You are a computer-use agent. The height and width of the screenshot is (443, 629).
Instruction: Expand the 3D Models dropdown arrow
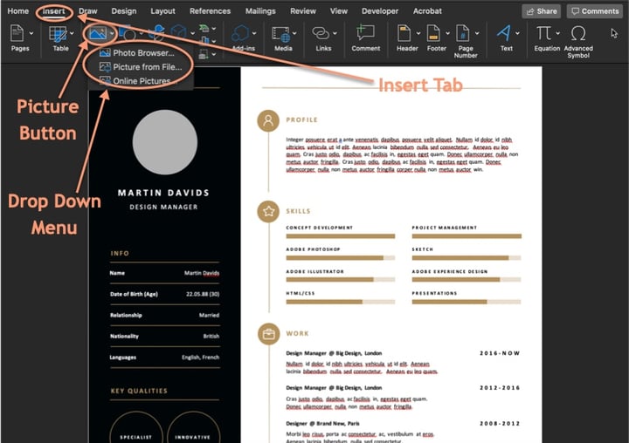tap(192, 33)
